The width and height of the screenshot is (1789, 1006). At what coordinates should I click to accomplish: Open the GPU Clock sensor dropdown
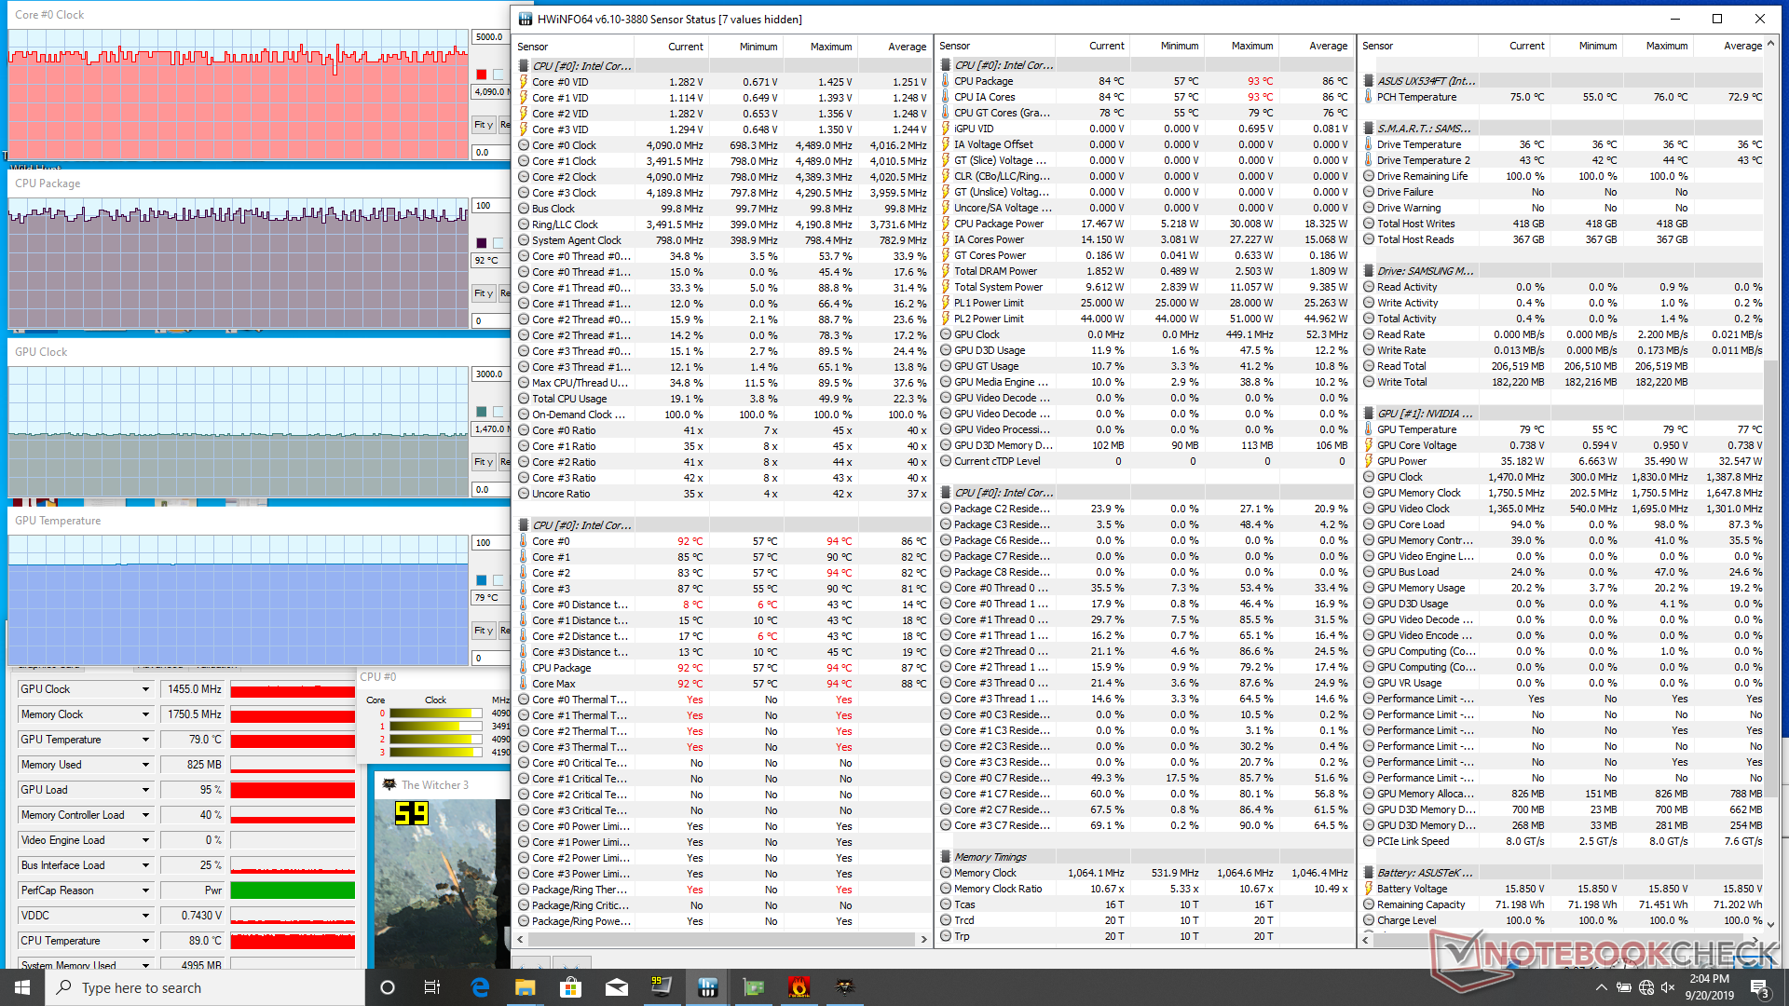point(145,689)
